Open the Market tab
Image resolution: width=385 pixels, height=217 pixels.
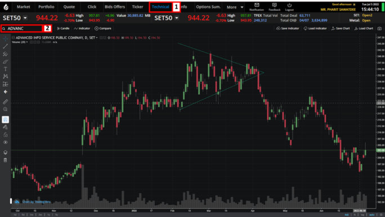coord(23,7)
